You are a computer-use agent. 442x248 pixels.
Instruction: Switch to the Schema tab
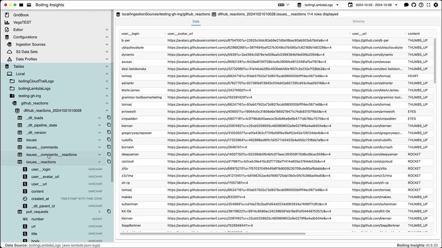358,21
